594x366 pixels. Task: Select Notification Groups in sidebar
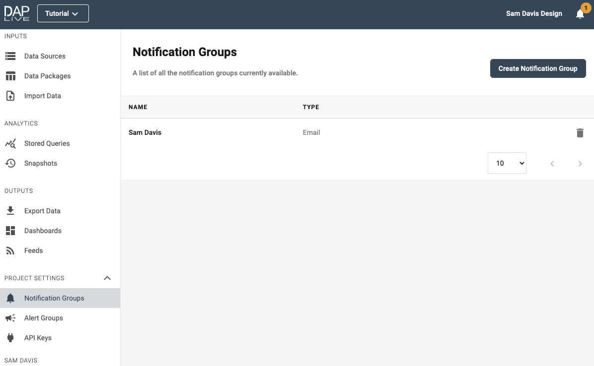point(54,298)
